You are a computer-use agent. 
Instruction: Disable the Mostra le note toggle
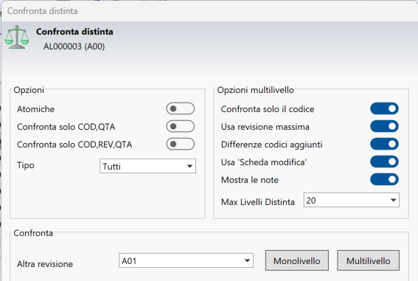coord(384,179)
